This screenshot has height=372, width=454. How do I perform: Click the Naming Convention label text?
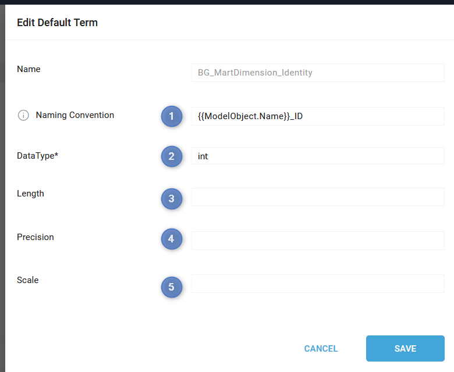[x=75, y=115]
